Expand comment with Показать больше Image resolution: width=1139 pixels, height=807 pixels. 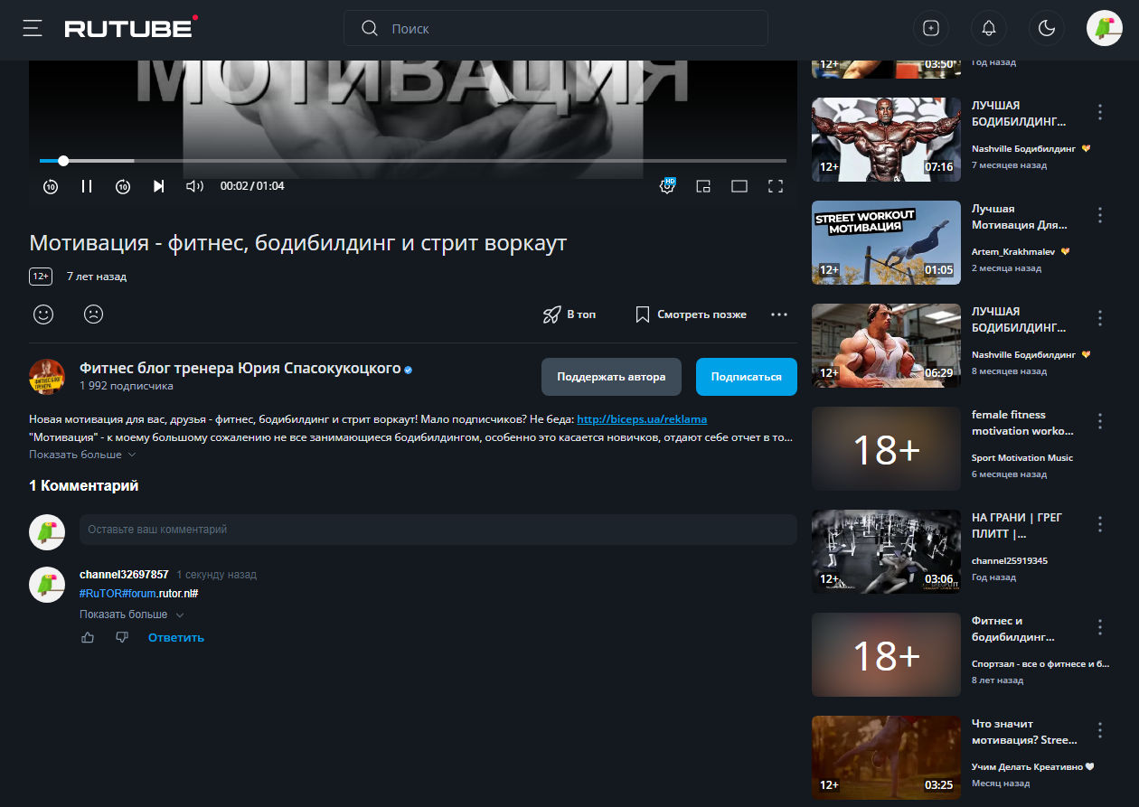click(131, 615)
